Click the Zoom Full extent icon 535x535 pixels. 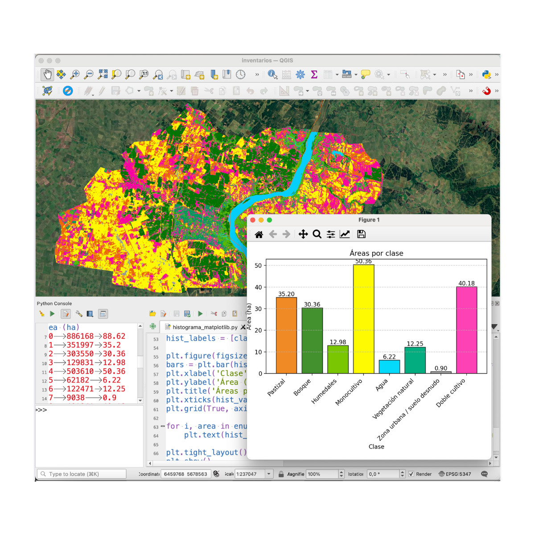pyautogui.click(x=103, y=74)
